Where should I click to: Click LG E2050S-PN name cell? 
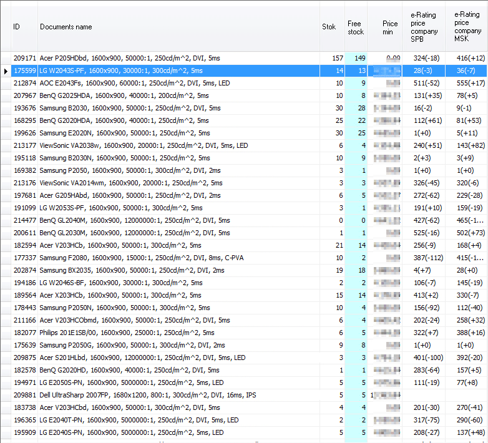(178, 382)
